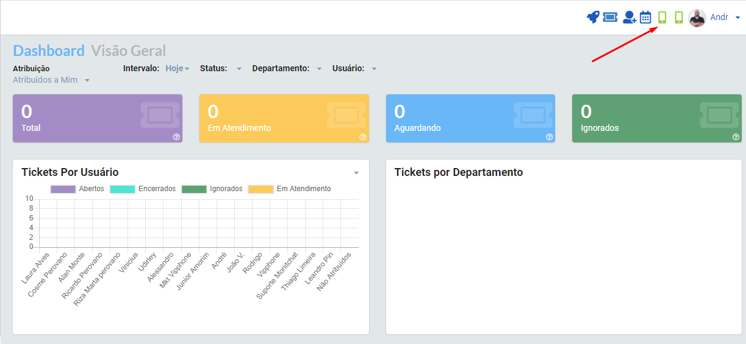Open the Intervalo Hoje dropdown
The image size is (746, 344).
178,68
